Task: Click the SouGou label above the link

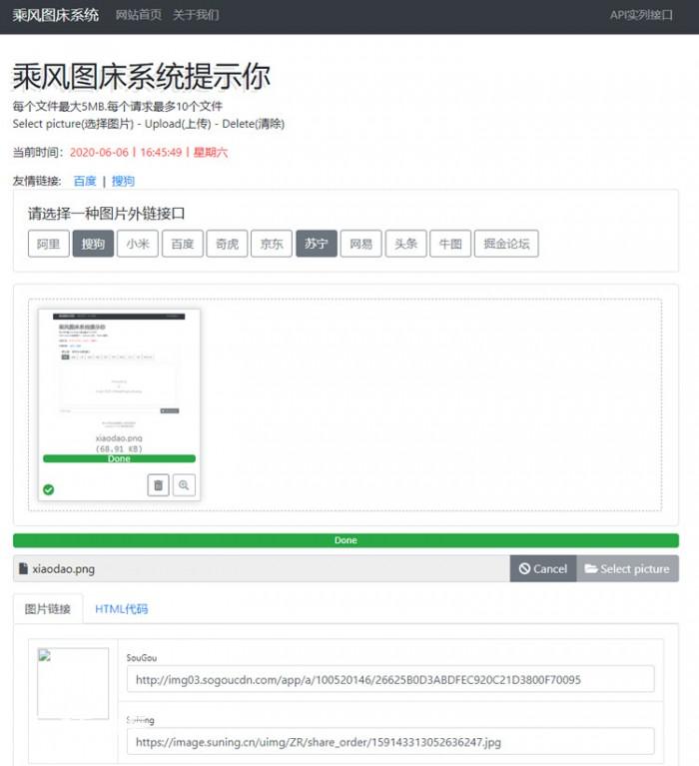Action: point(142,657)
